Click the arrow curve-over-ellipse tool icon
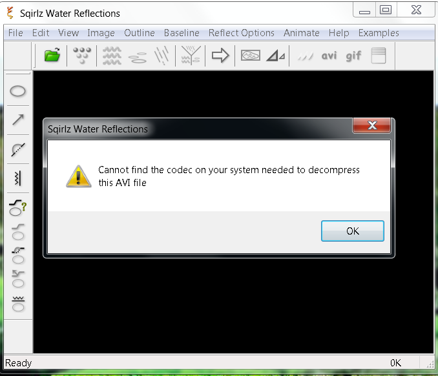Viewport: 438px width, 376px height. tap(18, 279)
